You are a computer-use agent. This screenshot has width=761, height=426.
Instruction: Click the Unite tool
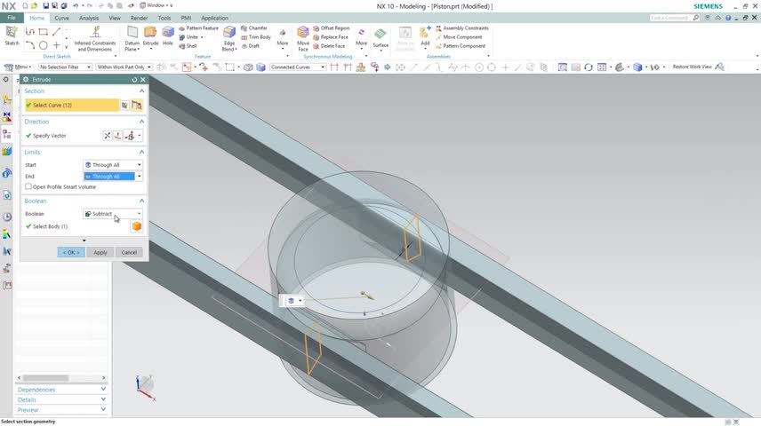[188, 37]
